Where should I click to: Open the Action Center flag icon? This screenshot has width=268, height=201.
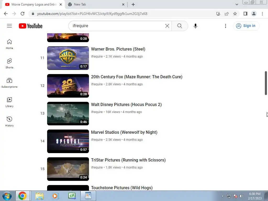click(235, 196)
